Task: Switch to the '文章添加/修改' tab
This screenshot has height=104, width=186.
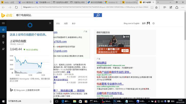Action: point(78,2)
